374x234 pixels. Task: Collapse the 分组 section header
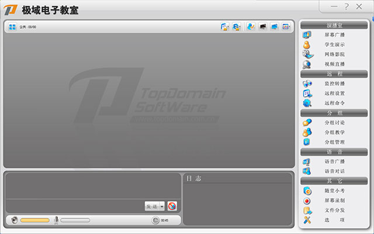pyautogui.click(x=334, y=113)
